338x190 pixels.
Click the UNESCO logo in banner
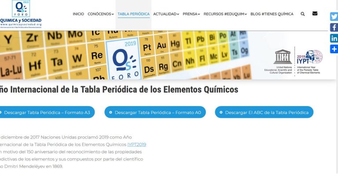click(x=282, y=62)
